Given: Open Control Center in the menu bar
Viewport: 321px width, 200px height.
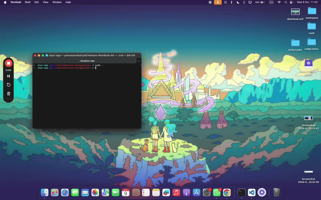Looking at the screenshot, I should 291,2.
